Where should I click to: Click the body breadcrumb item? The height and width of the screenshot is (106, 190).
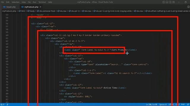tap(31, 11)
